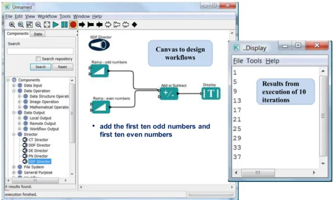The image size is (334, 200).
Task: Click the CT Director icon in tree
Action: [x=25, y=140]
